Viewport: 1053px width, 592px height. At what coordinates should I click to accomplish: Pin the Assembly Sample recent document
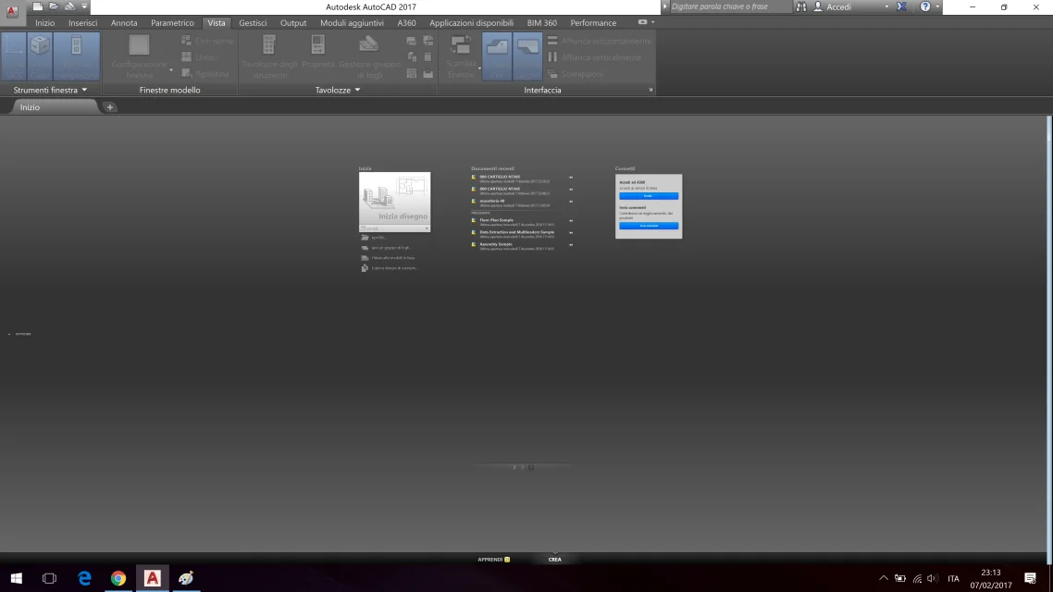click(571, 245)
